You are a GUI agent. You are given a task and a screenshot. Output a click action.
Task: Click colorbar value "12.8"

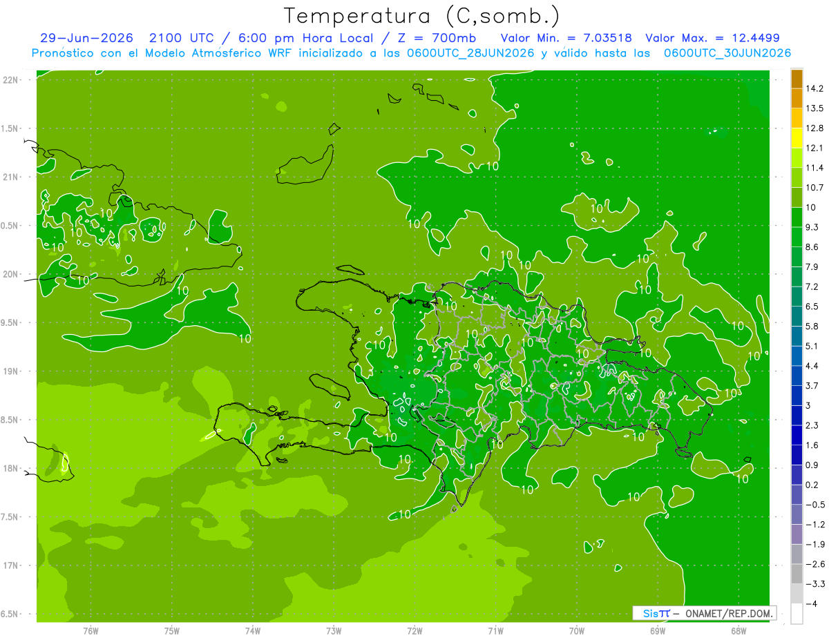814,128
